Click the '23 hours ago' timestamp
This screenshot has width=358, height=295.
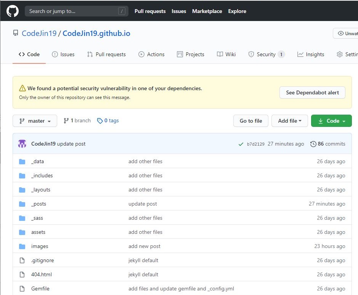click(x=330, y=246)
